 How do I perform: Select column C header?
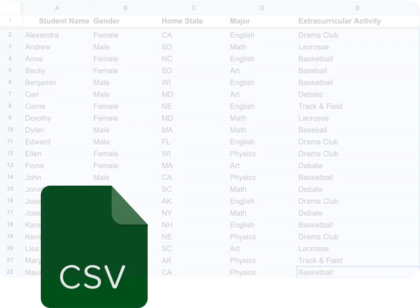194,8
